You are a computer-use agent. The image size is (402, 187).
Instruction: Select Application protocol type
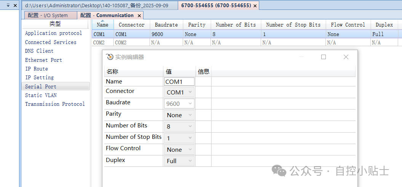[53, 33]
